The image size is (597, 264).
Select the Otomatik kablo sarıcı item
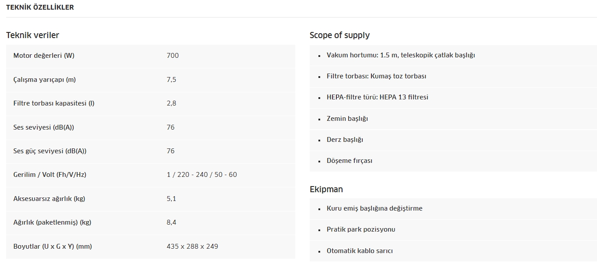click(x=453, y=251)
